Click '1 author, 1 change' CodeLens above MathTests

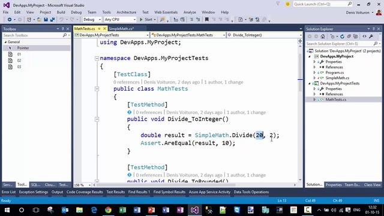pyautogui.click(x=224, y=82)
